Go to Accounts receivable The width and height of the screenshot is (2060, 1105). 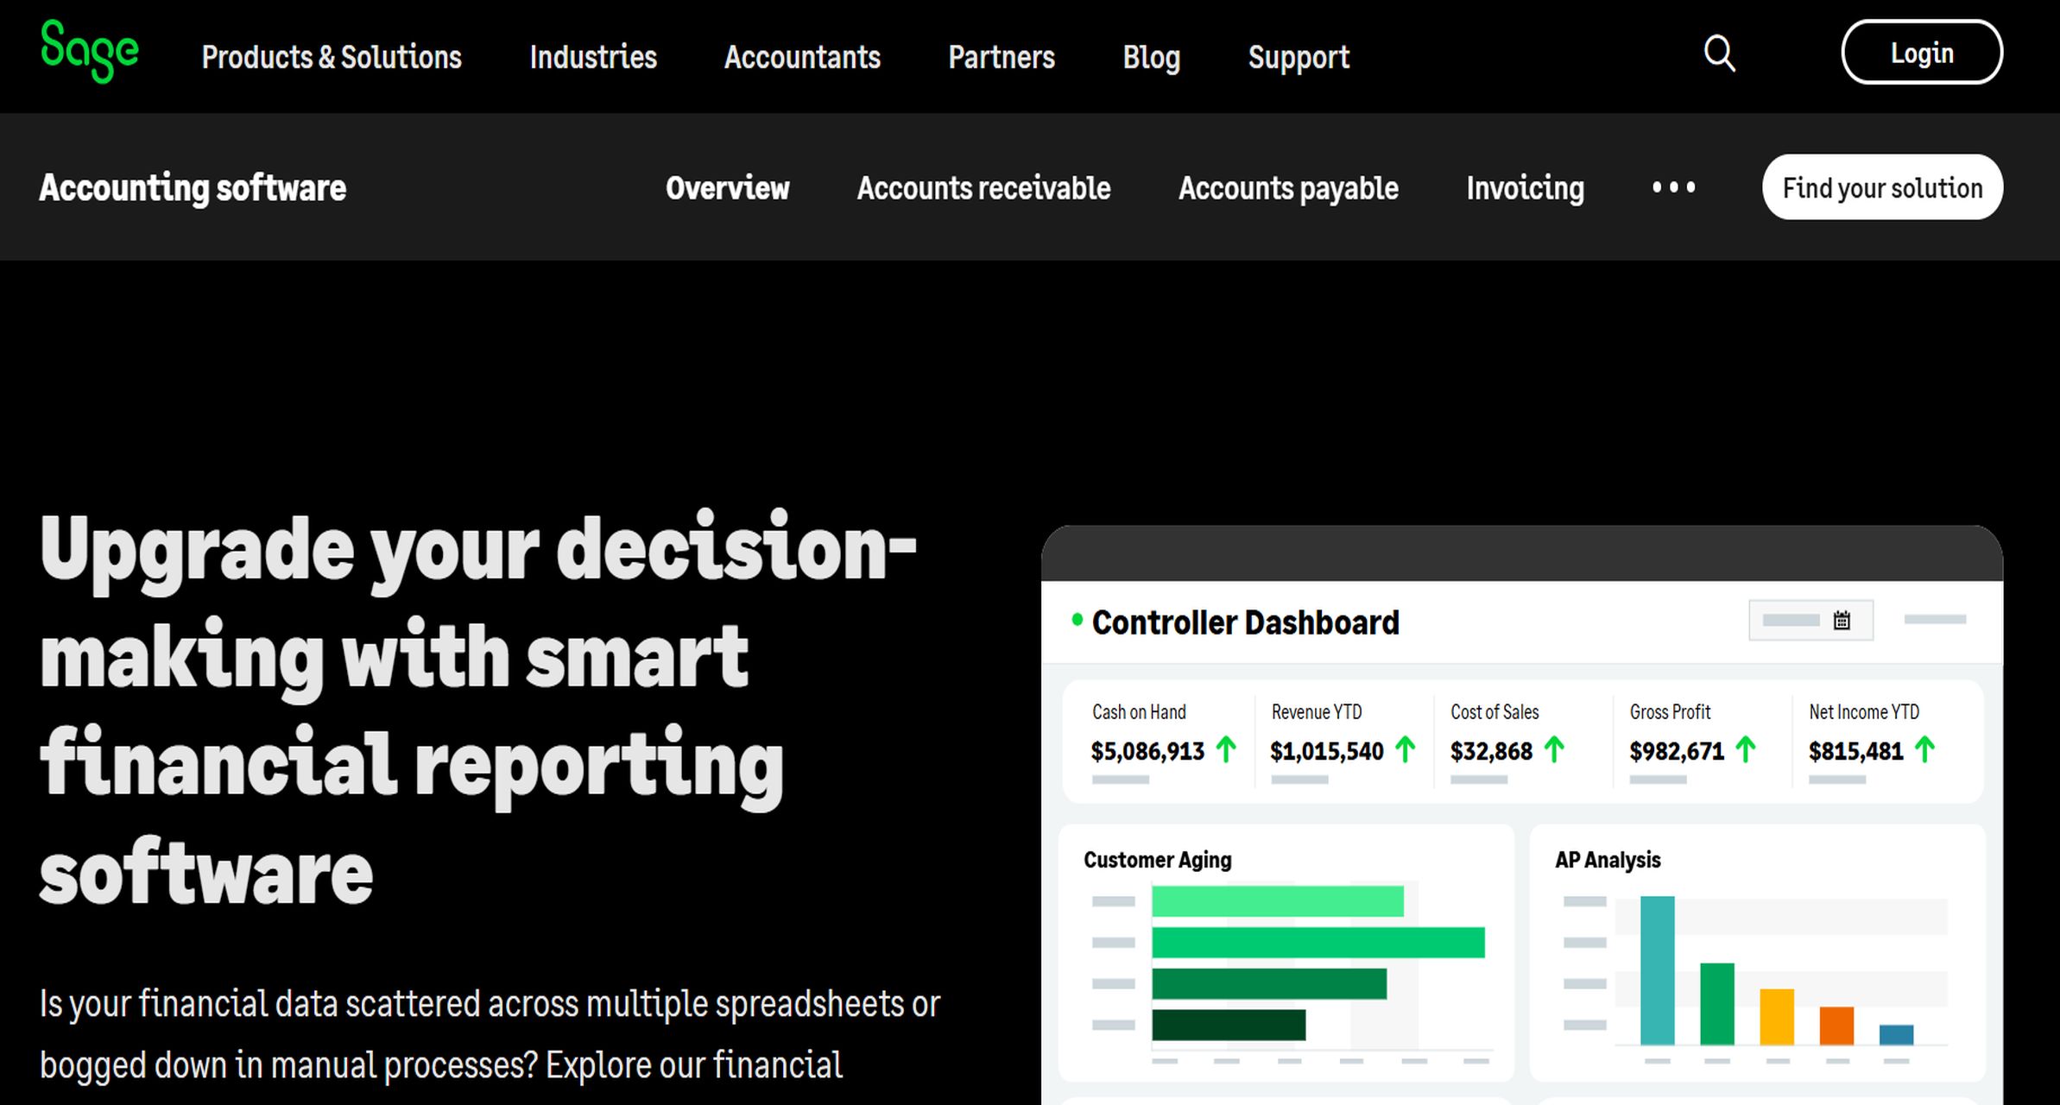point(983,187)
